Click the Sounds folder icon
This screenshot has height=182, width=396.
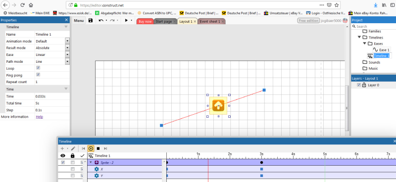click(x=365, y=62)
